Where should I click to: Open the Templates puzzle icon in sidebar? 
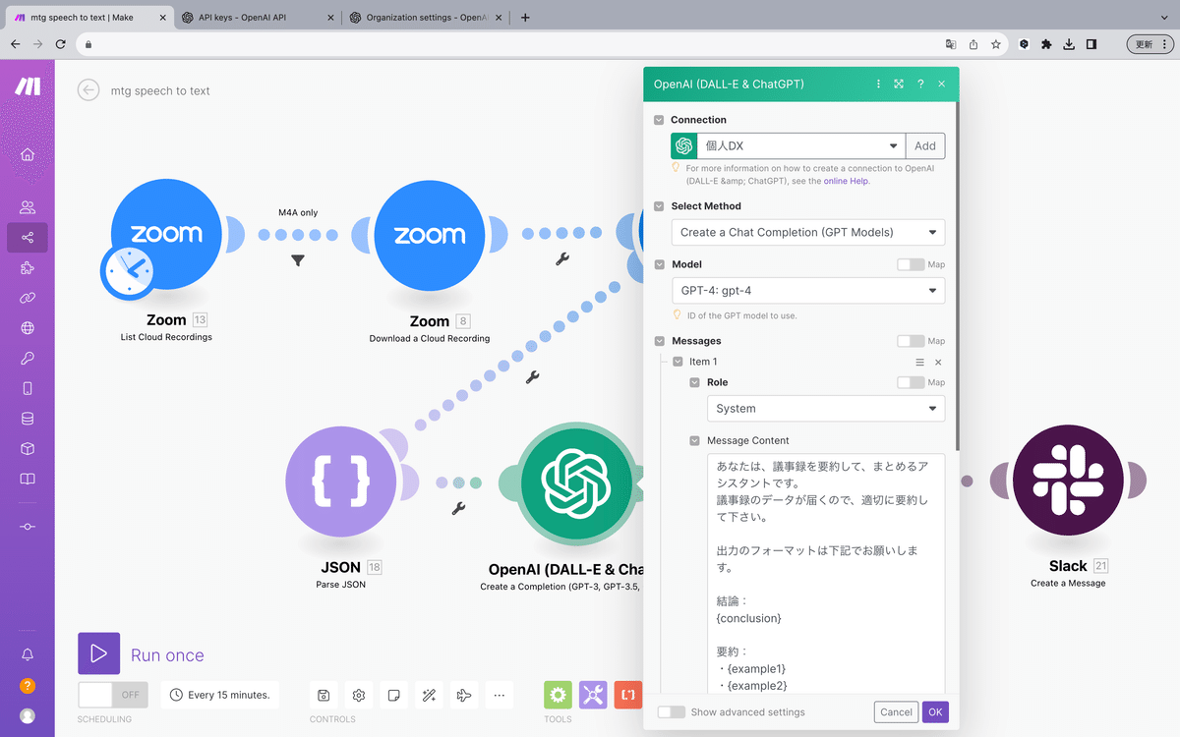pos(27,267)
